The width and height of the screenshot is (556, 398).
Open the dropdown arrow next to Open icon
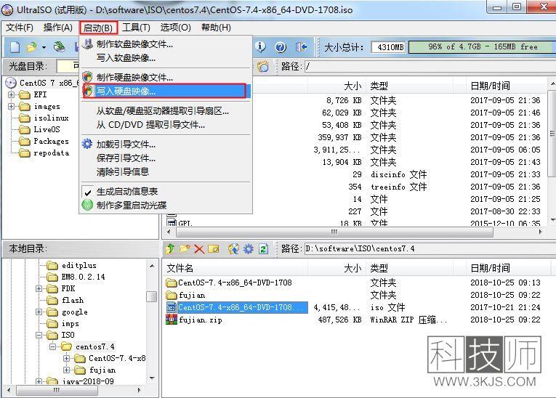click(44, 47)
